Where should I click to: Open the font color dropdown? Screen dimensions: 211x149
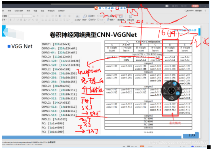click(x=25, y=20)
